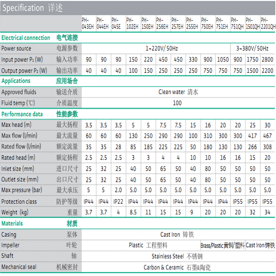Click the max flow value 467
Viewport: 276px width, 276px height.
pyautogui.click(x=268, y=136)
